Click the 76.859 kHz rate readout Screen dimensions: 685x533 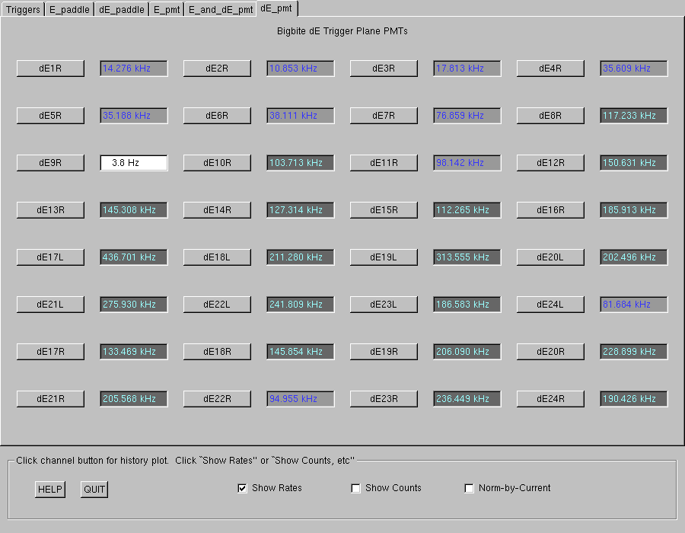point(467,116)
